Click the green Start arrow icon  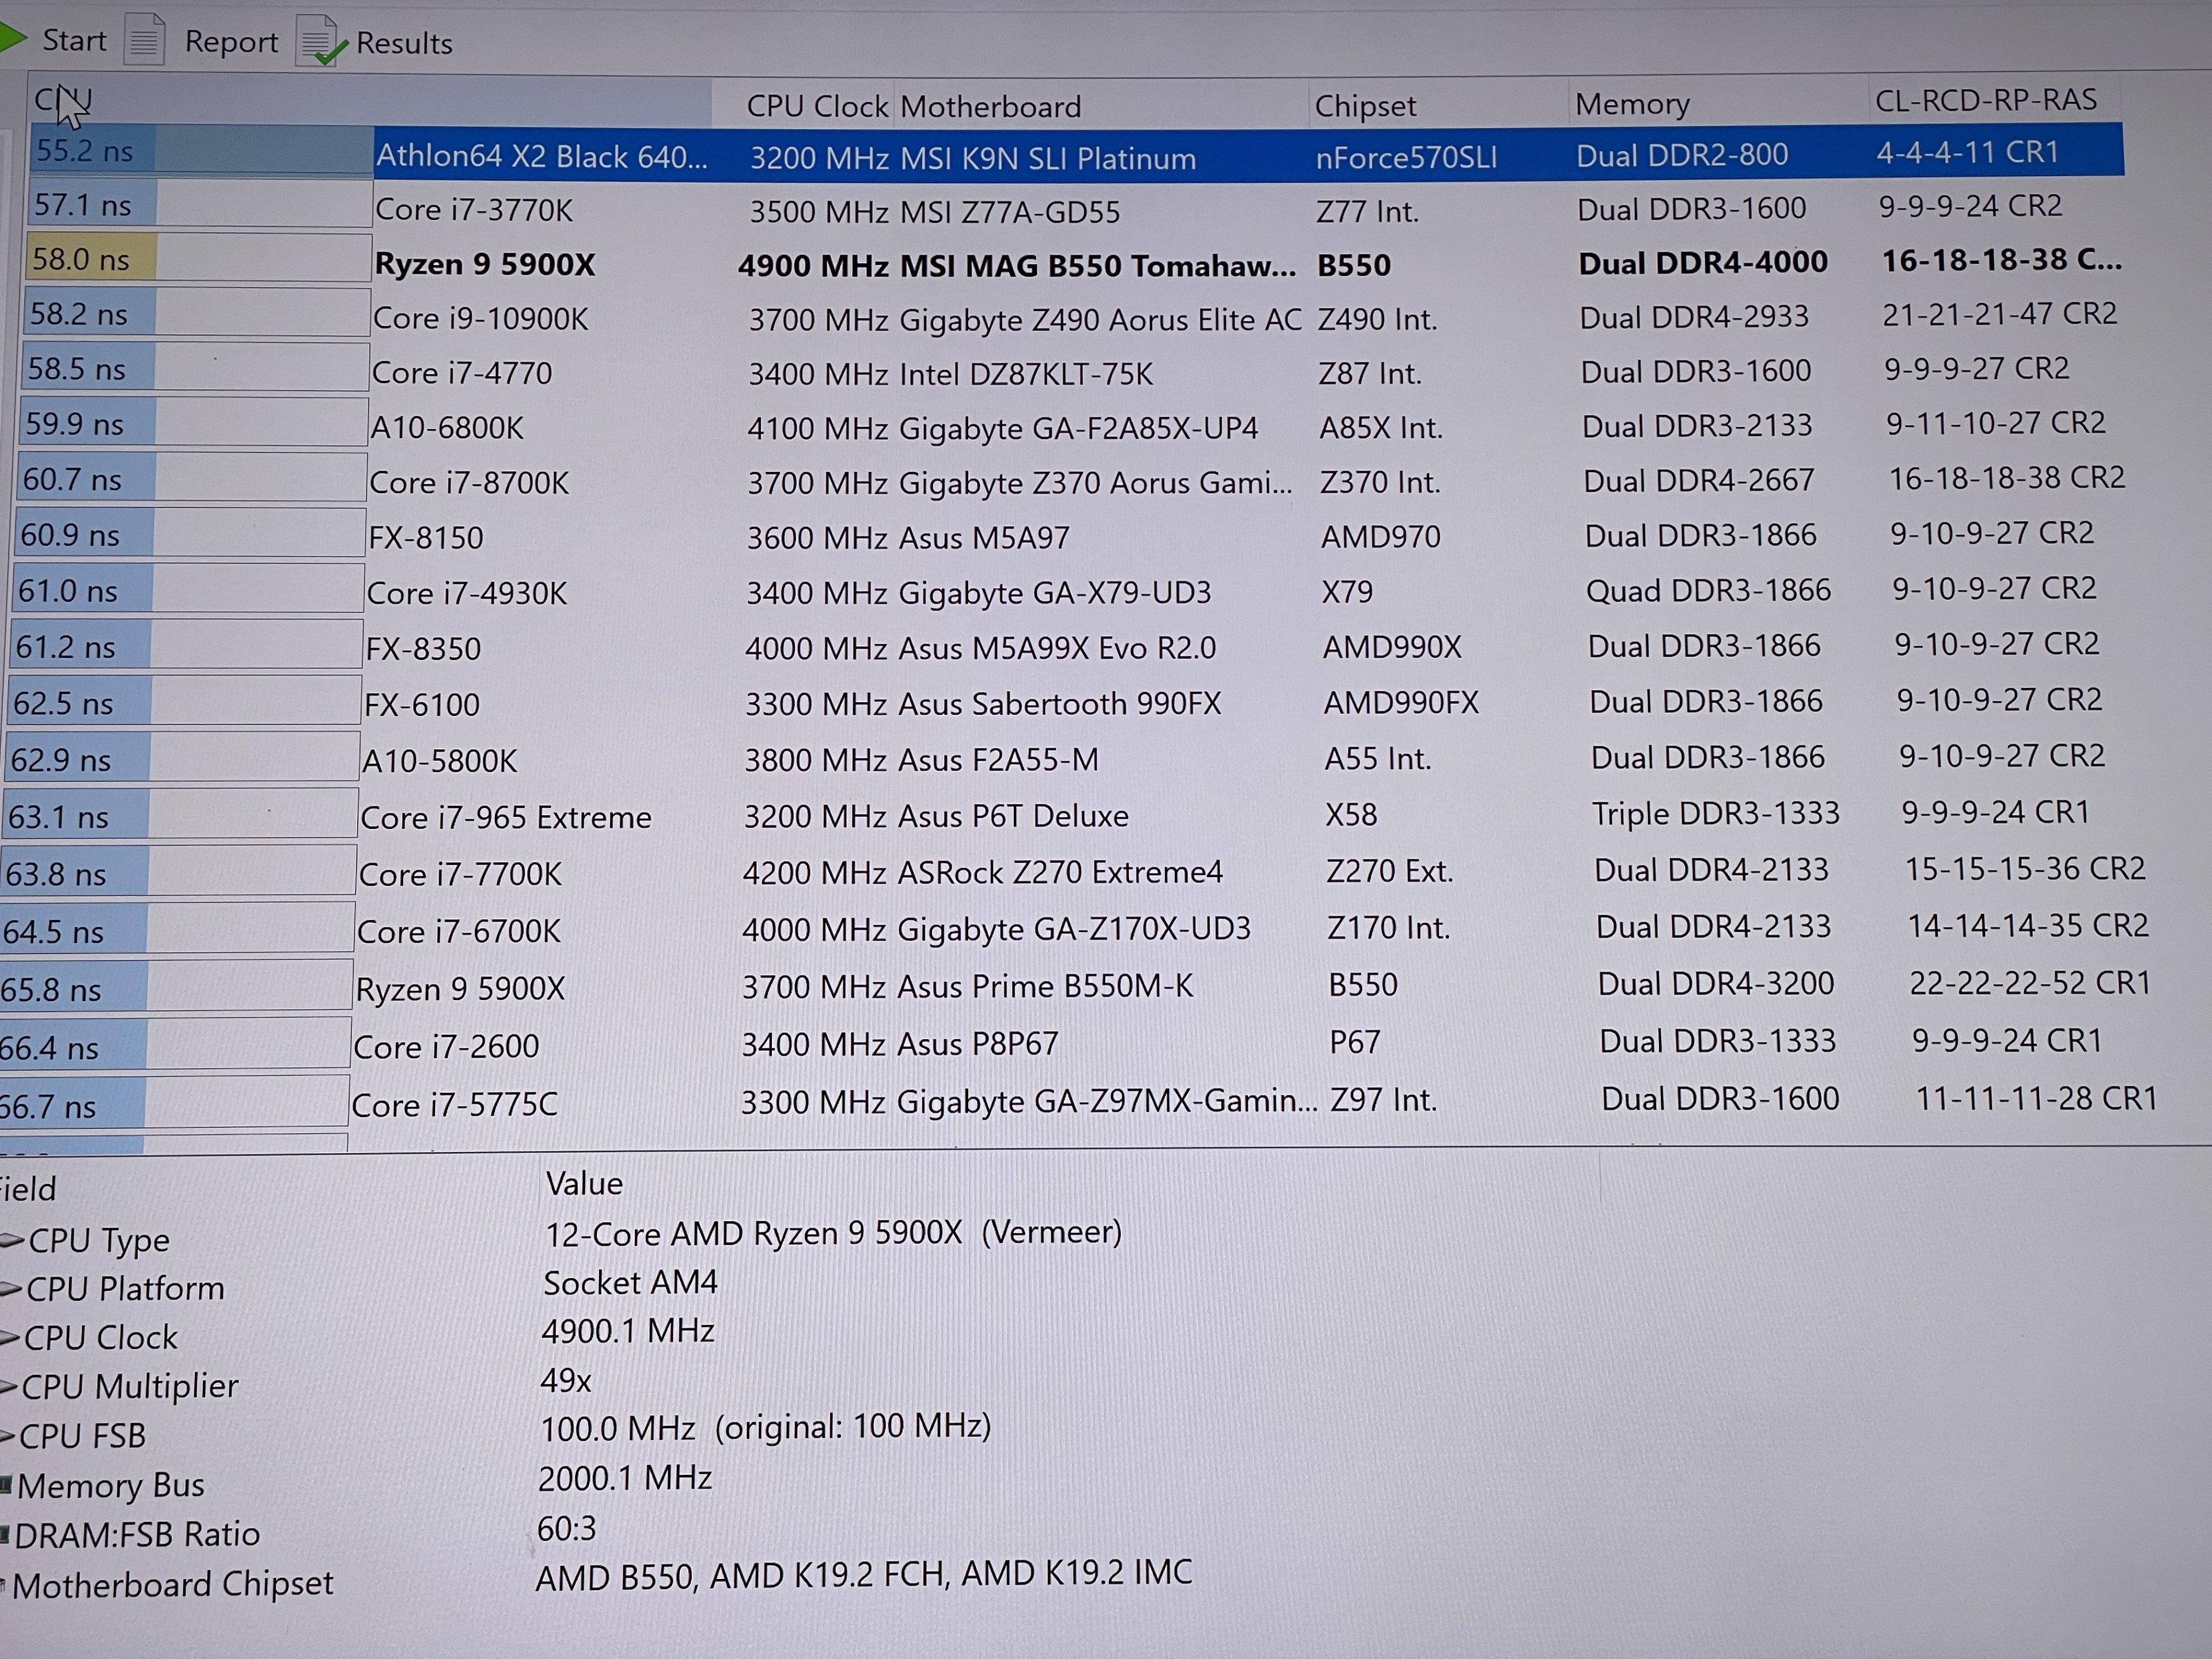[11, 38]
